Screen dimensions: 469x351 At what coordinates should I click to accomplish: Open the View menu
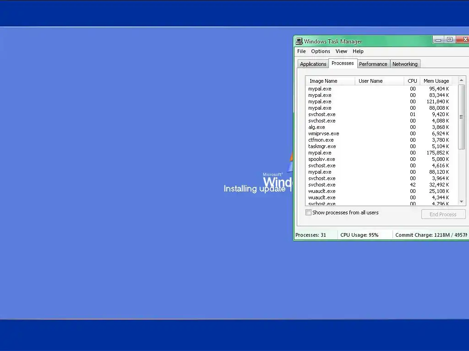click(341, 51)
